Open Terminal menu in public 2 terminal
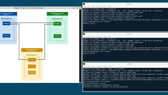 (x=99, y=37)
